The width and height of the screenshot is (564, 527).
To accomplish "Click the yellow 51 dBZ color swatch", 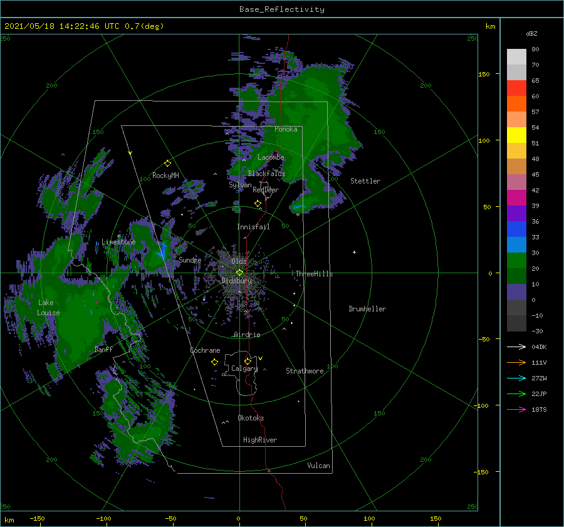I will (x=516, y=135).
